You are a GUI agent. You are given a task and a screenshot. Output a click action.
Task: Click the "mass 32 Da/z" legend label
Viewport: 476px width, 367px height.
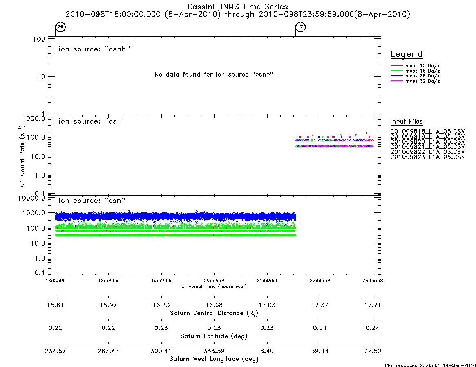point(422,81)
